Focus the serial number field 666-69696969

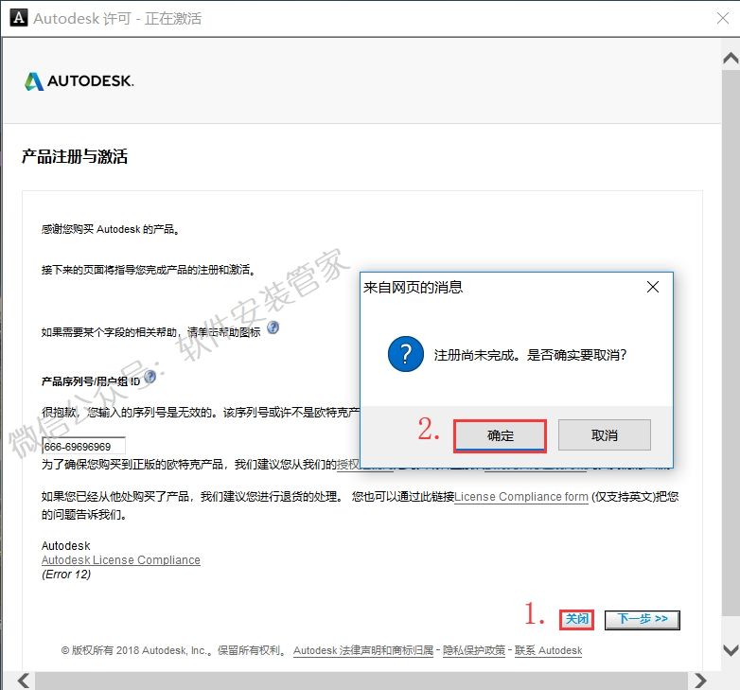[83, 446]
